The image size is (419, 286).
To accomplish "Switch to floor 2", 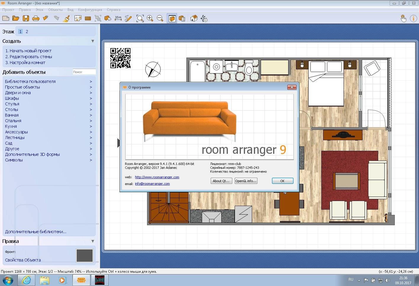I will (x=27, y=32).
